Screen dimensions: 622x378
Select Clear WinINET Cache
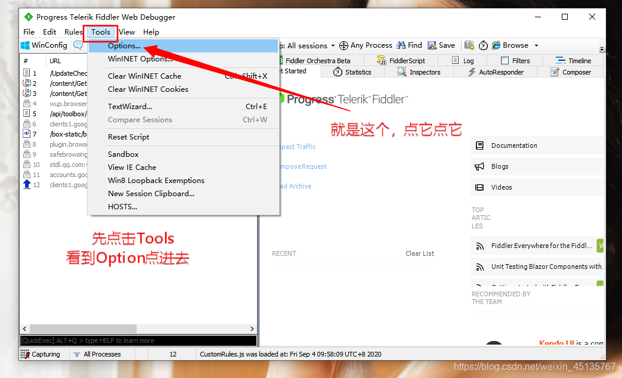[183, 76]
